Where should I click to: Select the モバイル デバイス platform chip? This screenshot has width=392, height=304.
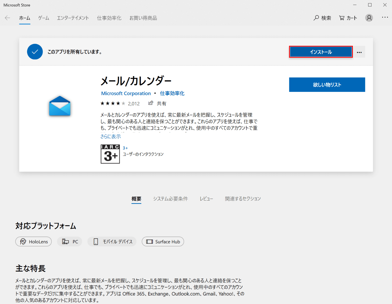[112, 241]
